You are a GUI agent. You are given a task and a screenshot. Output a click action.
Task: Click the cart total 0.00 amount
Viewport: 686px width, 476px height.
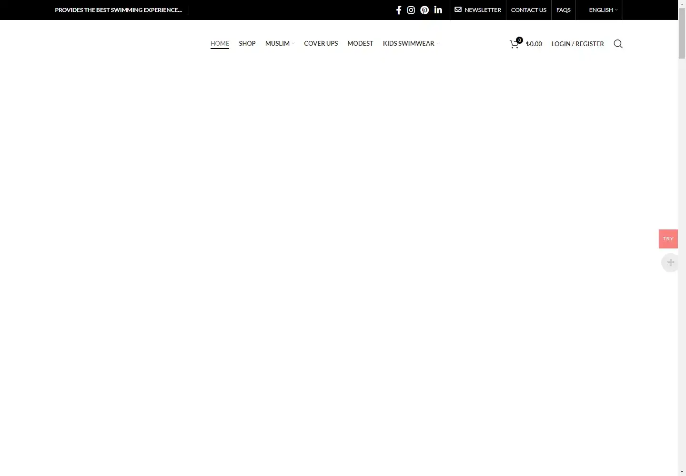(534, 44)
